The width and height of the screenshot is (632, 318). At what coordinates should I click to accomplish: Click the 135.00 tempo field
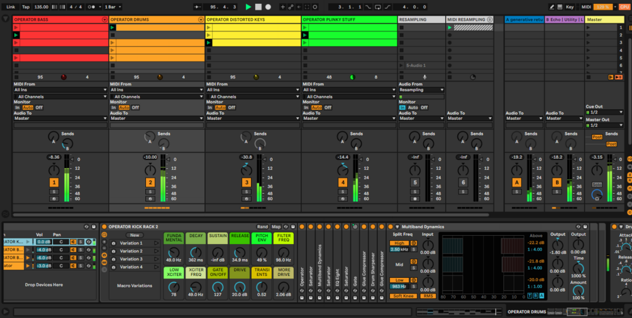pyautogui.click(x=41, y=7)
